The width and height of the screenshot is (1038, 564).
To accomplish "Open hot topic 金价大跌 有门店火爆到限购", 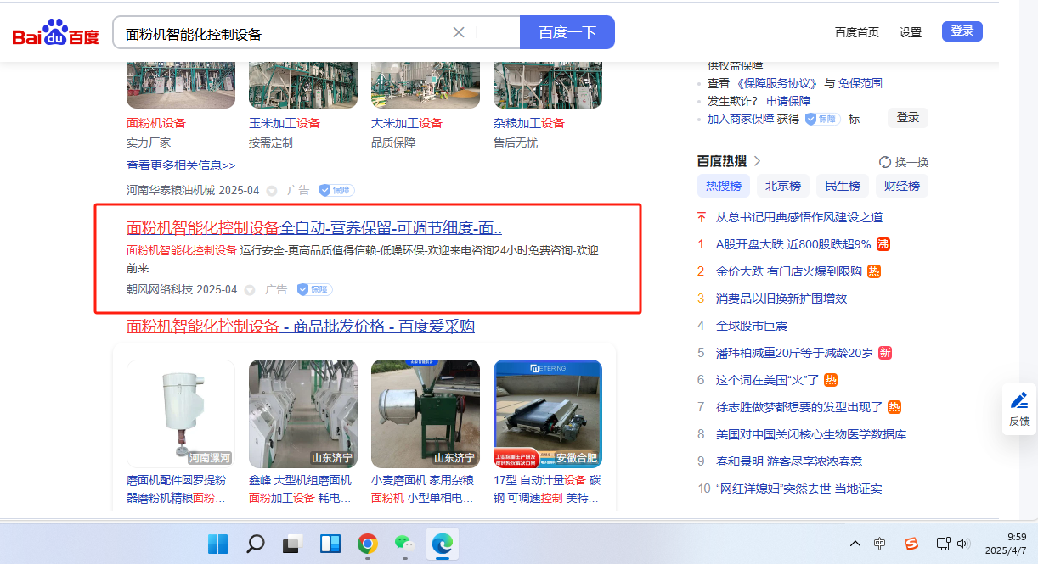I will tap(789, 271).
